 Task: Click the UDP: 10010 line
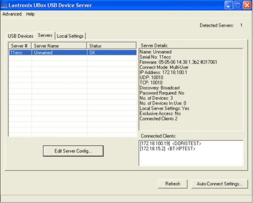[x=151, y=78]
